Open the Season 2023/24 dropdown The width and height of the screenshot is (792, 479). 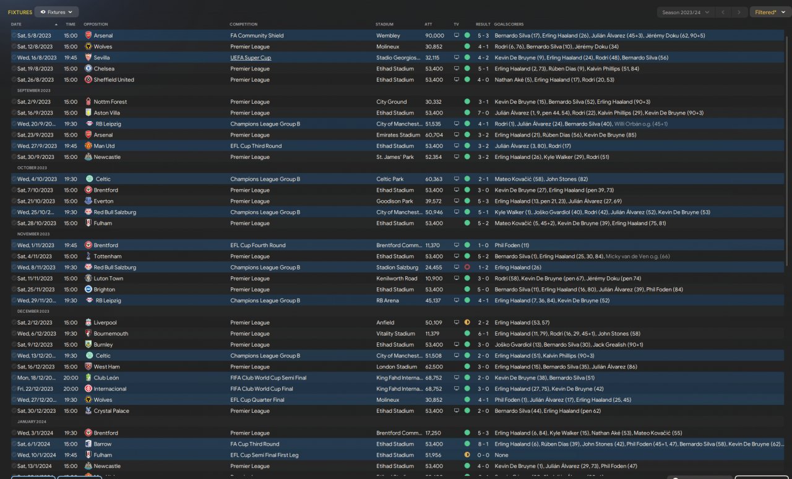click(x=686, y=12)
